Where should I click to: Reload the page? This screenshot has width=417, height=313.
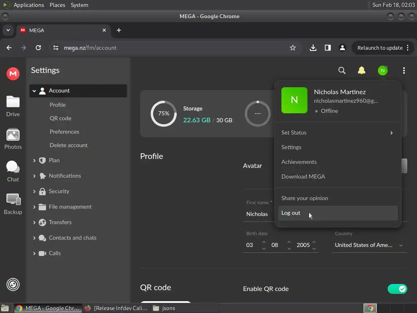38,48
